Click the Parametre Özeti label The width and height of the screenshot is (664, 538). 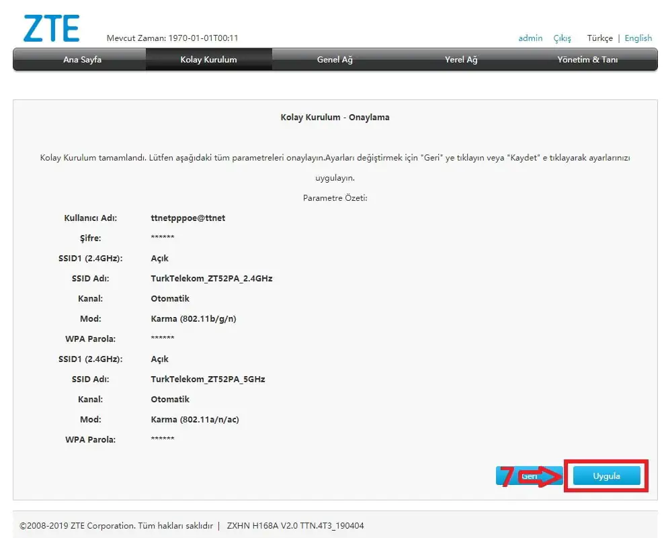(x=335, y=197)
